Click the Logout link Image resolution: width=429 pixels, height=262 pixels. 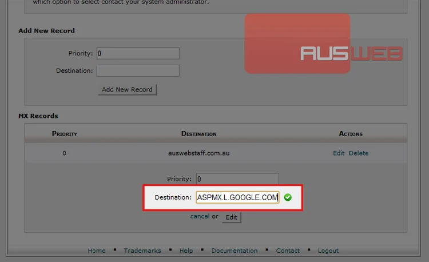328,251
